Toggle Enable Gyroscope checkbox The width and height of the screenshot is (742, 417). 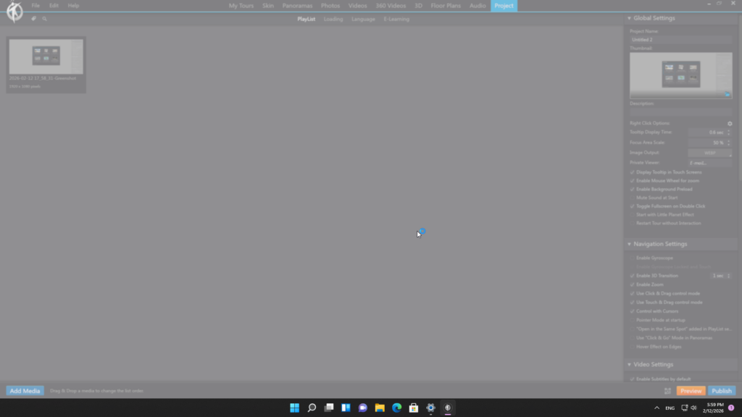(x=633, y=258)
